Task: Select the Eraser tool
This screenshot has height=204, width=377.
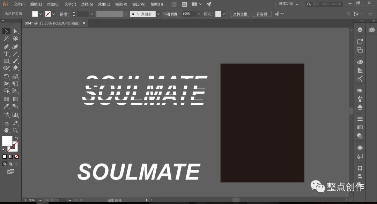Action: click(15, 68)
